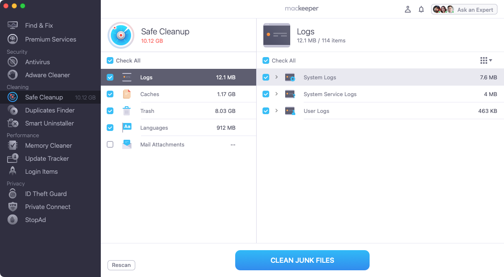This screenshot has width=504, height=277.
Task: Click the large Logs header icon
Action: coord(277,35)
